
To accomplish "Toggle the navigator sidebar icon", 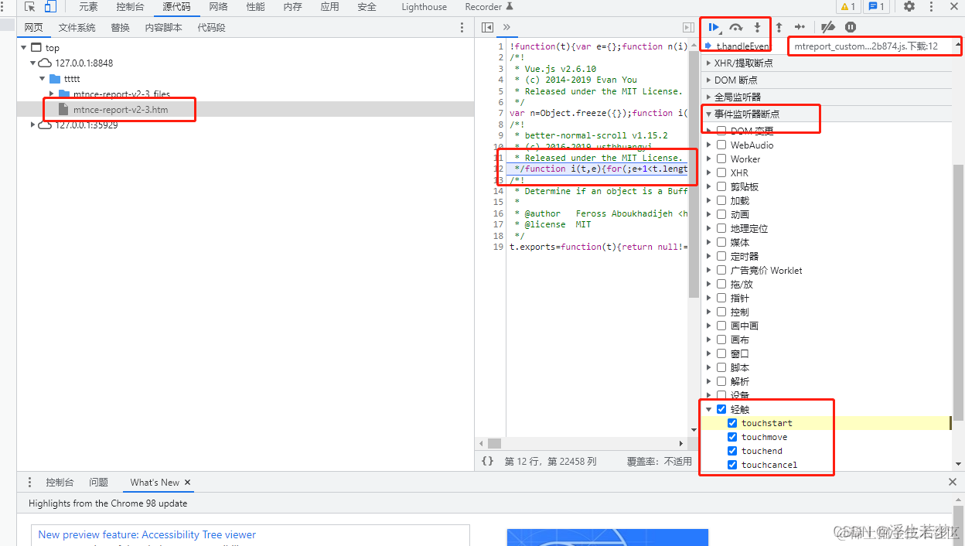I will coord(487,27).
